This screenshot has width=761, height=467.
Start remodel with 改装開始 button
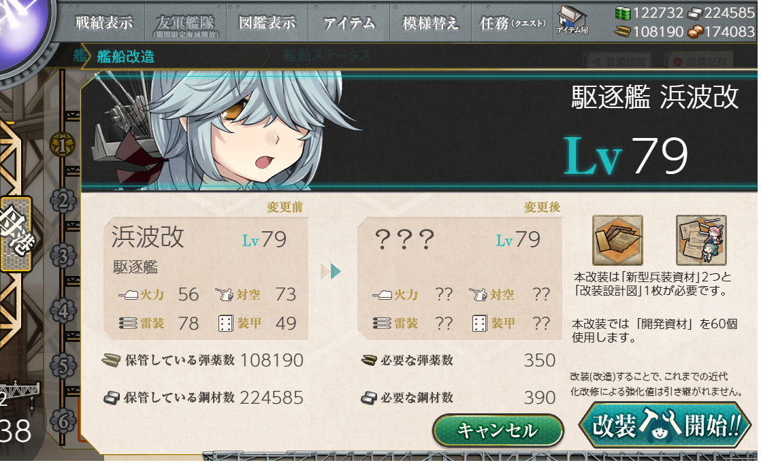pos(665,425)
